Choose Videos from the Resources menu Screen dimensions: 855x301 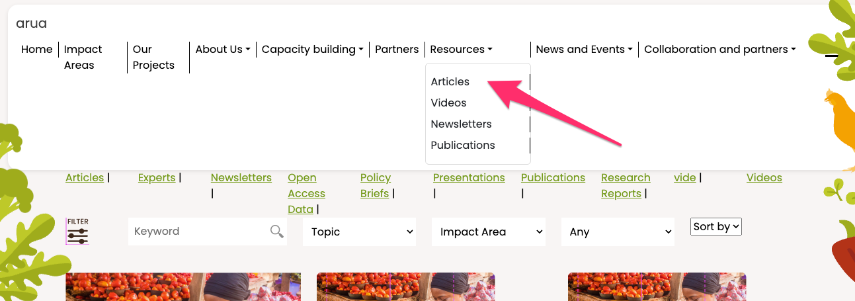(448, 103)
